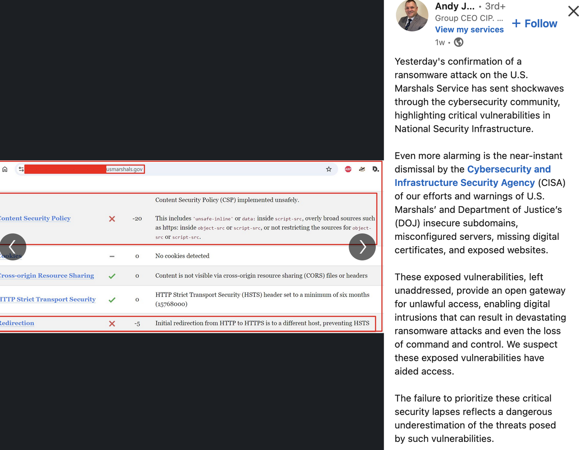Go to the previous image with left arrow
The height and width of the screenshot is (450, 579).
pos(13,247)
